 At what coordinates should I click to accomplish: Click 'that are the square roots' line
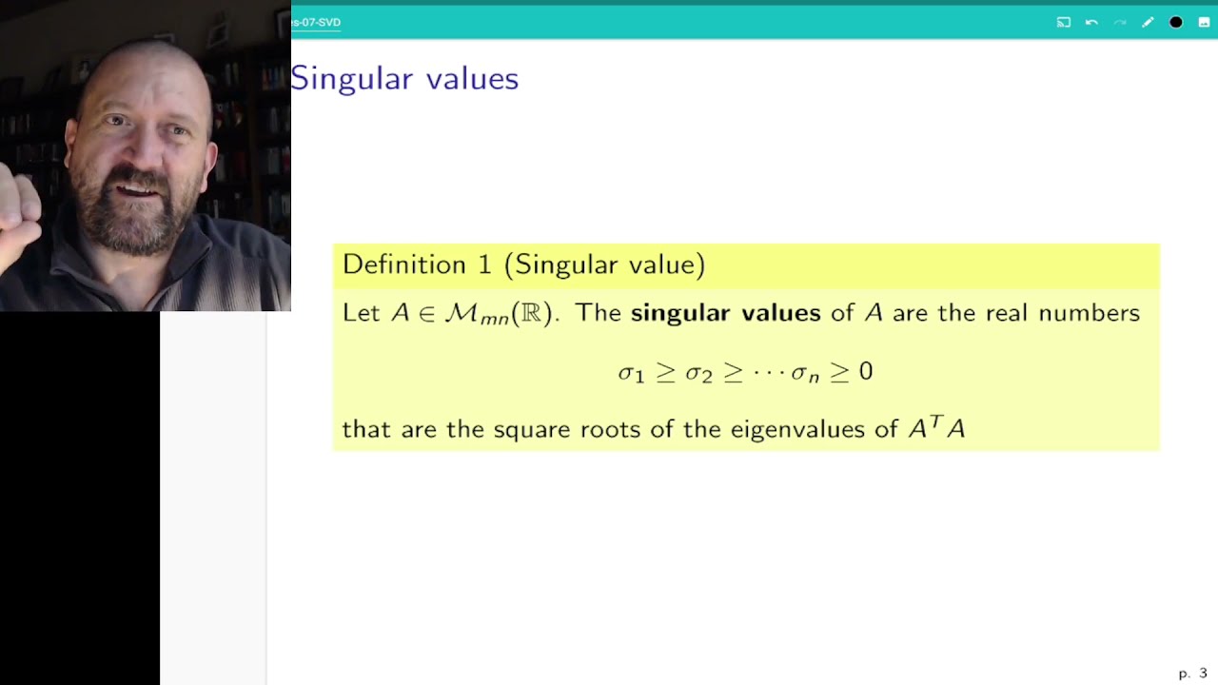[653, 429]
